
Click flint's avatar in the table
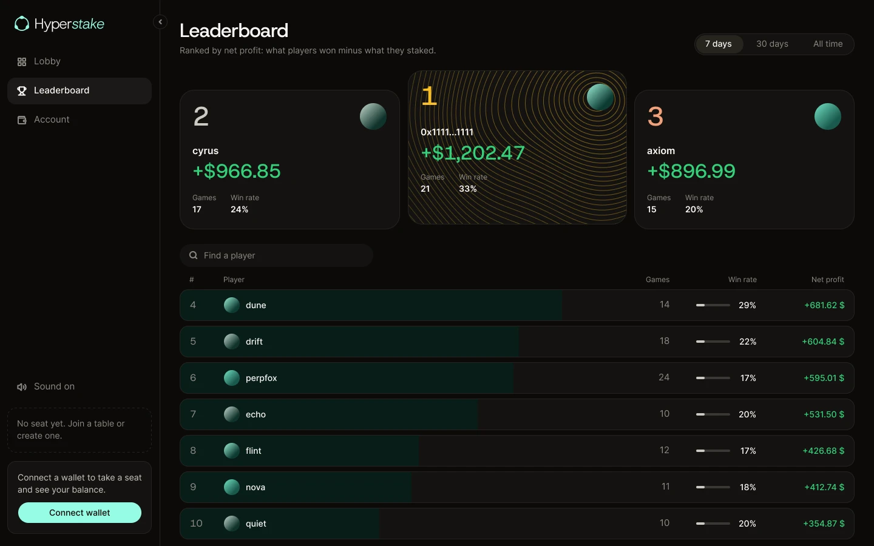232,451
